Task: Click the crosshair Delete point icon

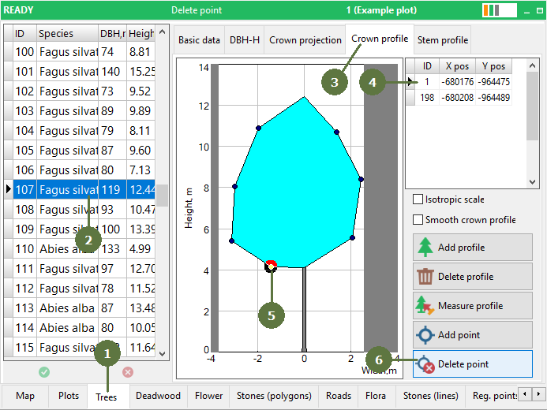Action: (x=425, y=364)
